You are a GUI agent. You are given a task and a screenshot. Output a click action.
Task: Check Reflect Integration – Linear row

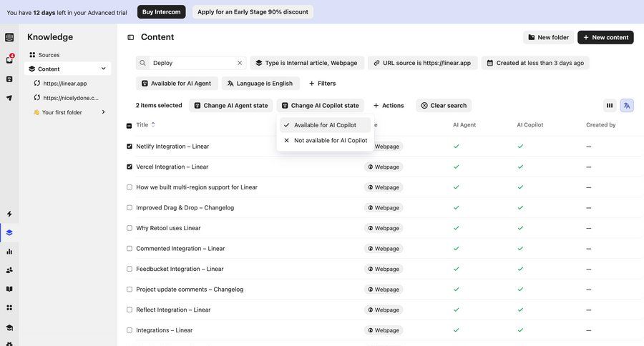coord(130,310)
